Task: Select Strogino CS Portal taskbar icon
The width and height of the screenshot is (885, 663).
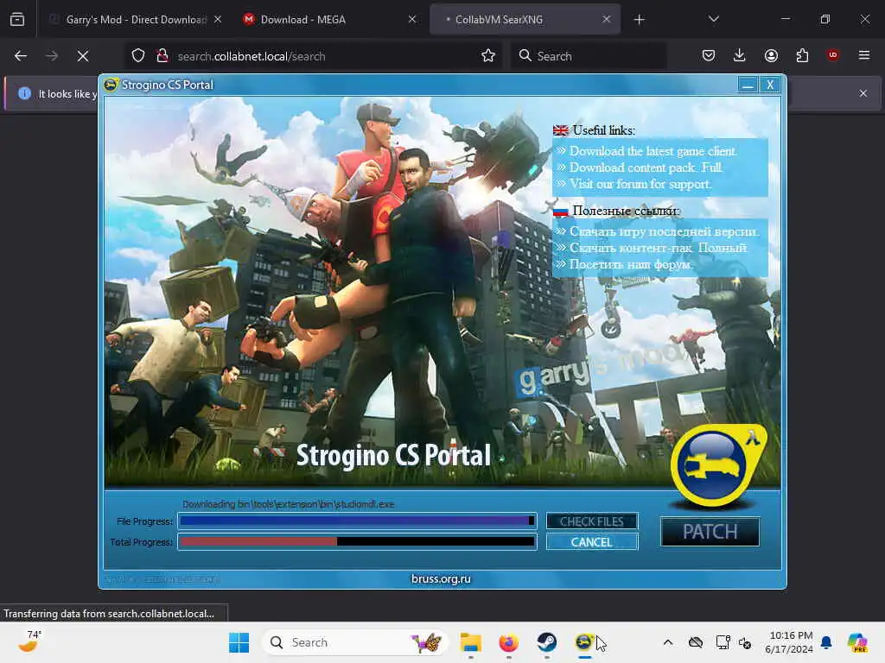Action: point(584,642)
